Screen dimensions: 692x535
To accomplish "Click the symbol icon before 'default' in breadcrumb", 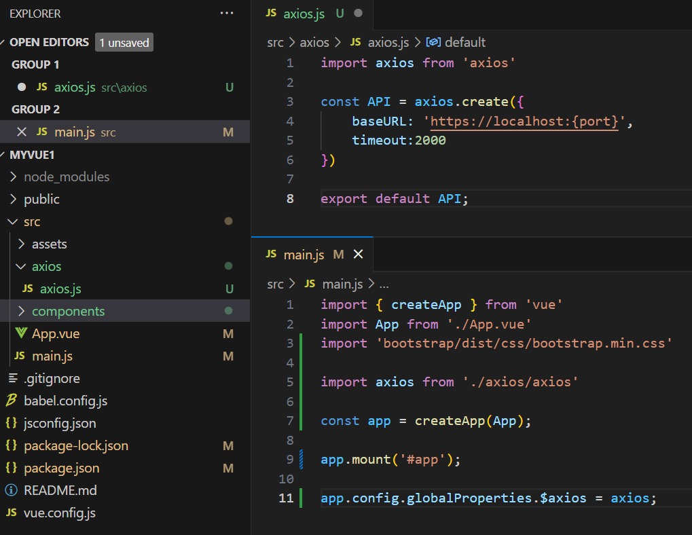I will tap(433, 42).
